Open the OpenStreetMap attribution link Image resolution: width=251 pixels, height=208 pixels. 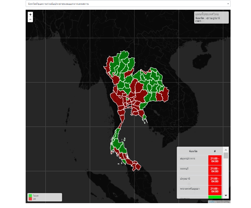tap(223, 202)
